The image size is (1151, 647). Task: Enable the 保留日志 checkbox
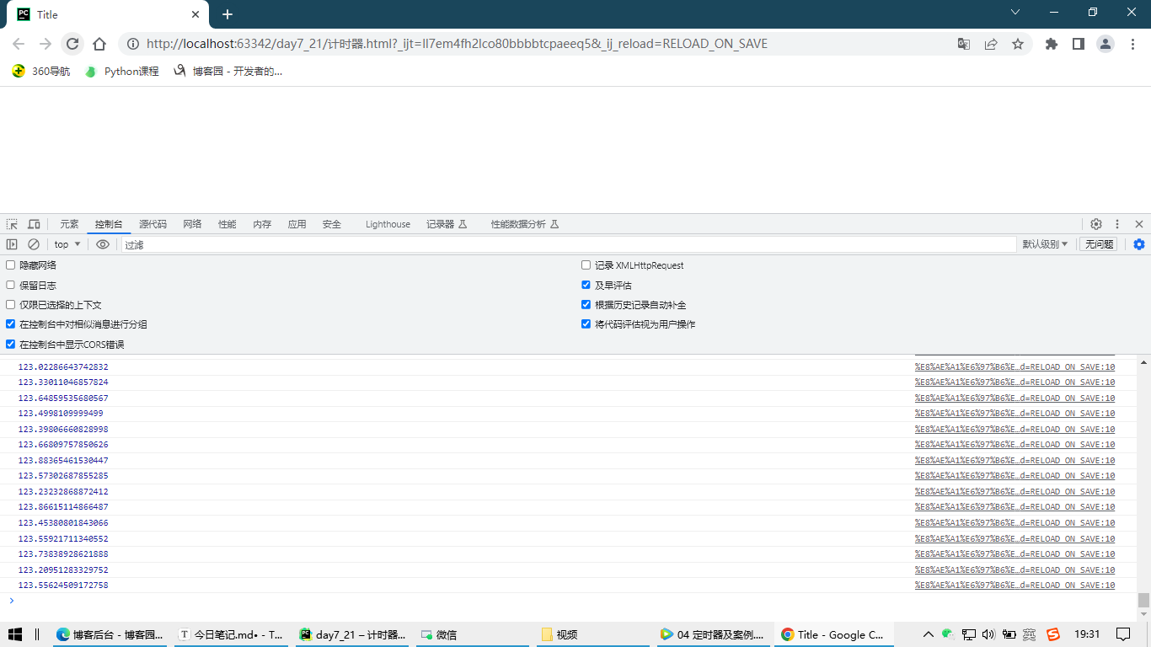pos(11,286)
